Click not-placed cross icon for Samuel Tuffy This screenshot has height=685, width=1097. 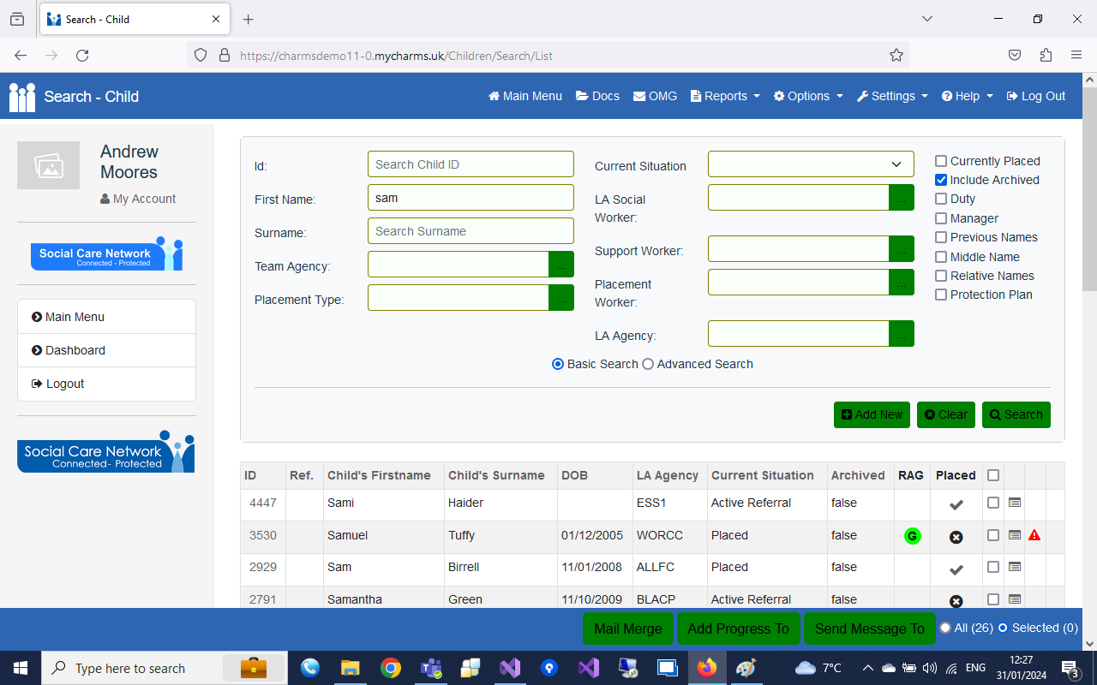(956, 537)
